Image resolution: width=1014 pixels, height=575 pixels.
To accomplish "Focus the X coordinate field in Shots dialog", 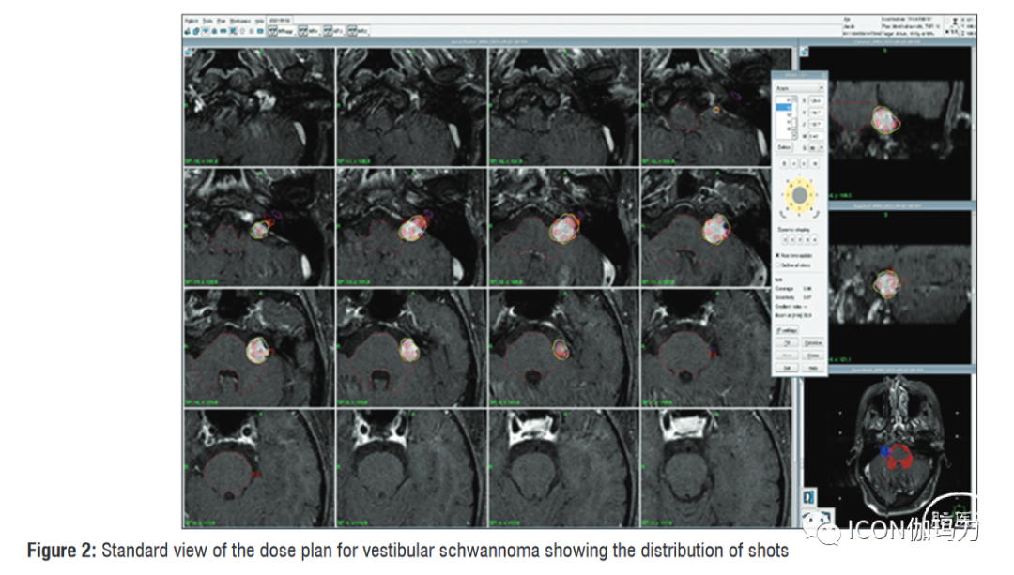I will click(x=816, y=100).
